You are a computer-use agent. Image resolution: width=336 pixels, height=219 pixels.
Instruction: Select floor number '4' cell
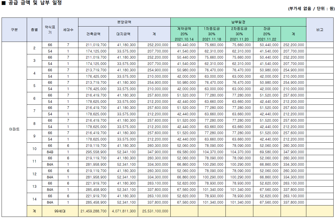click(34, 73)
